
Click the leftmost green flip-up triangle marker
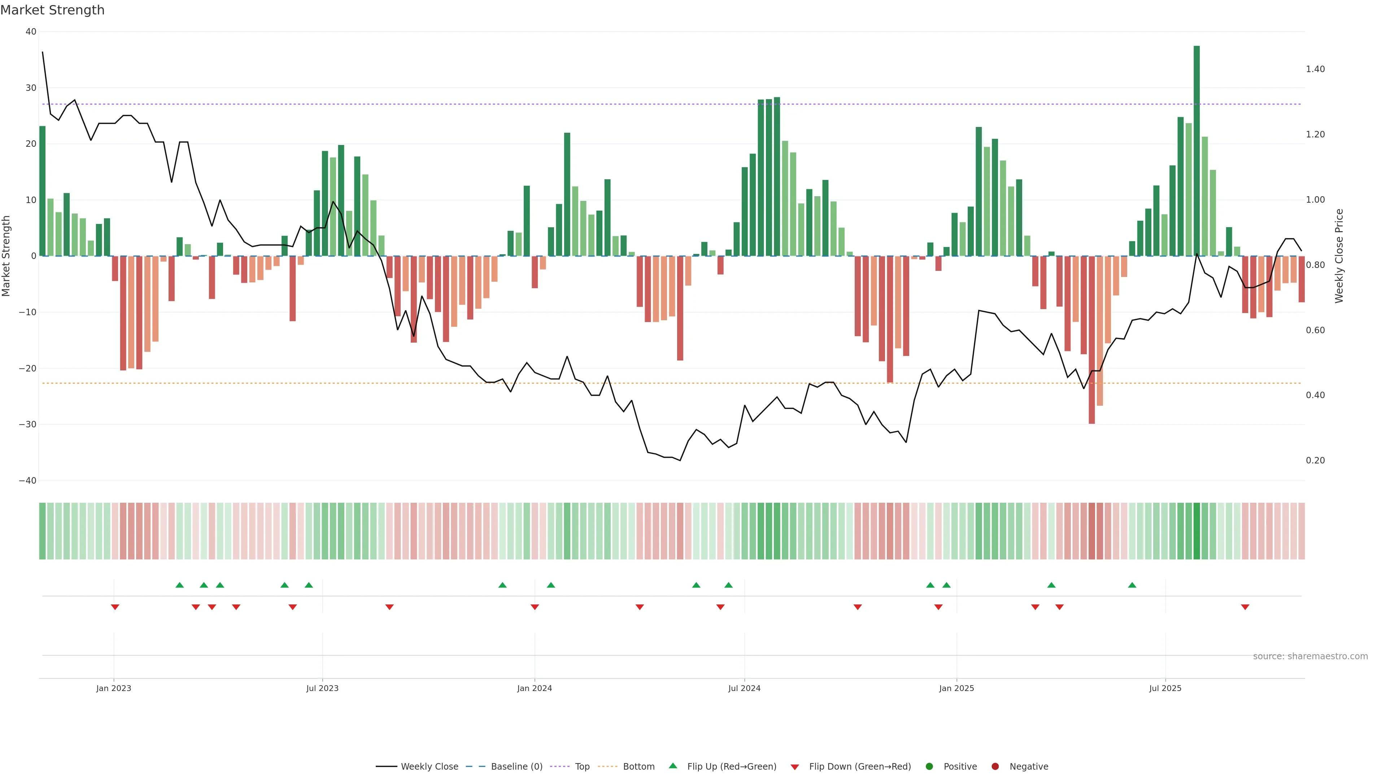click(180, 585)
